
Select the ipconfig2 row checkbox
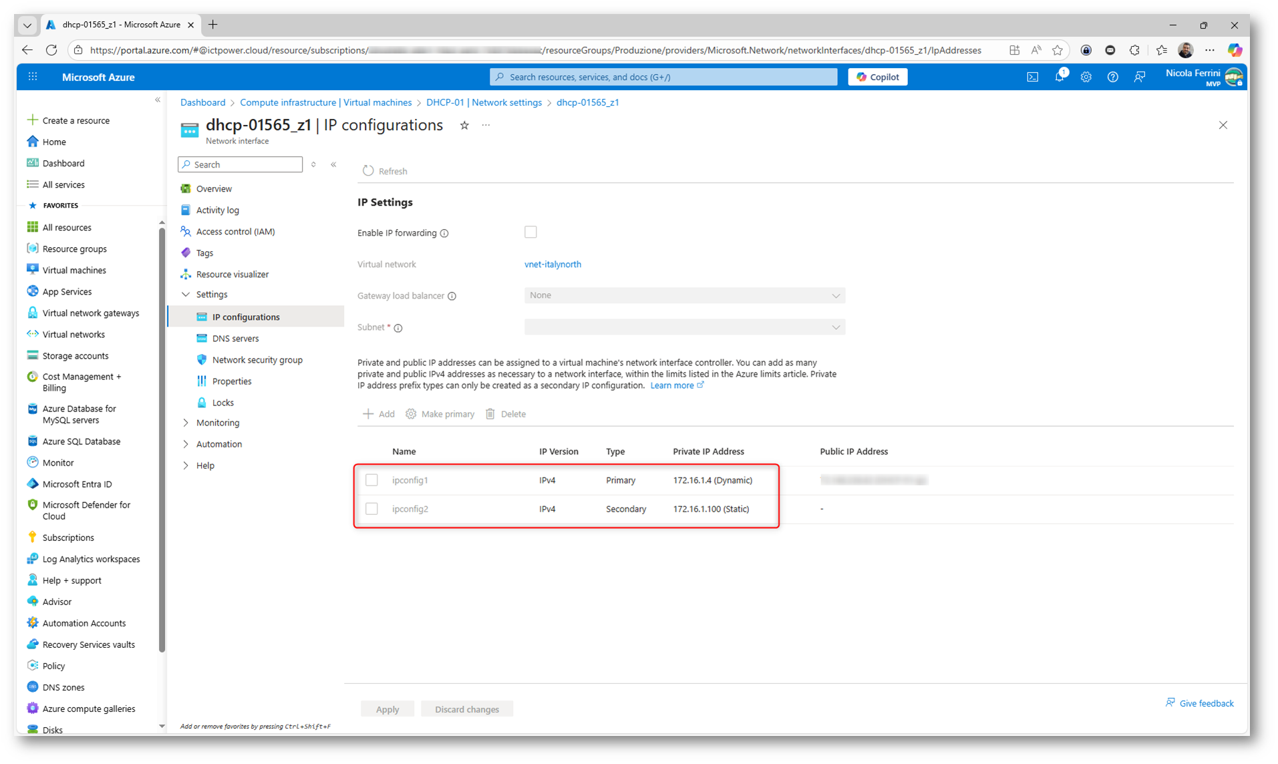point(371,509)
